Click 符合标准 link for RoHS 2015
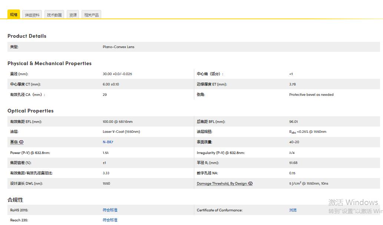This screenshot has height=225, width=383. [110, 210]
